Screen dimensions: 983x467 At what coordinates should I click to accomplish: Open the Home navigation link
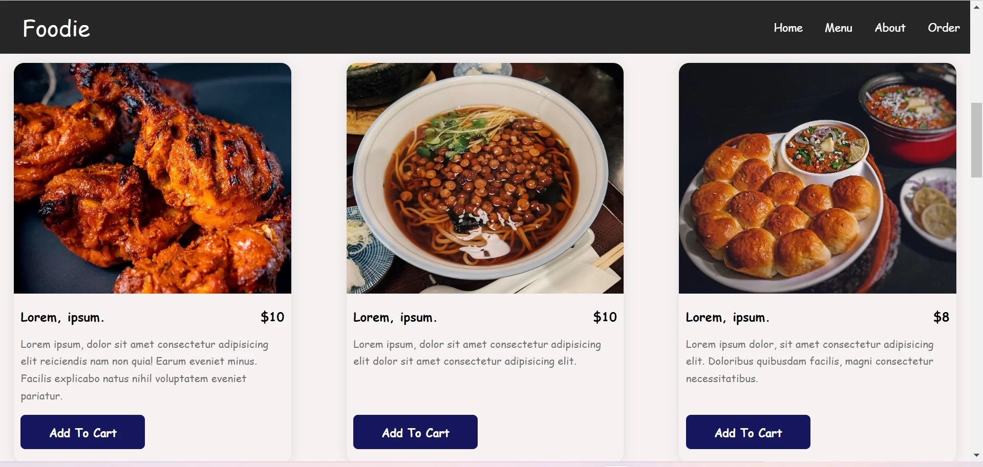[787, 28]
